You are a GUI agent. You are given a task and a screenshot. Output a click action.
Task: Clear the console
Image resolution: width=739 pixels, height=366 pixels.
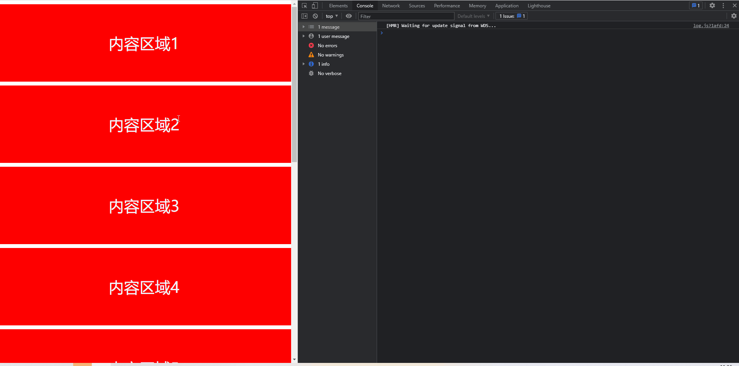315,16
